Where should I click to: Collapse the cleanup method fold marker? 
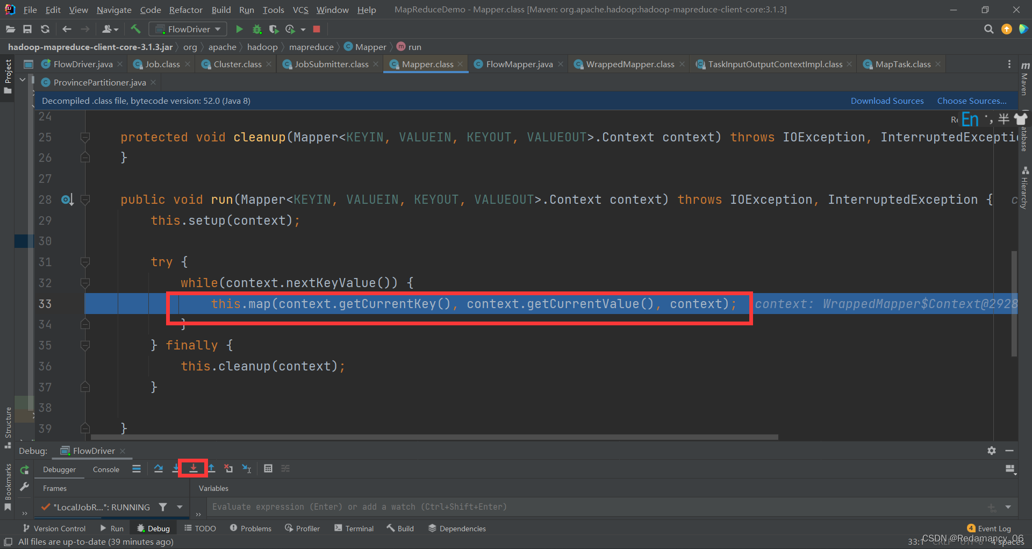pyautogui.click(x=85, y=137)
